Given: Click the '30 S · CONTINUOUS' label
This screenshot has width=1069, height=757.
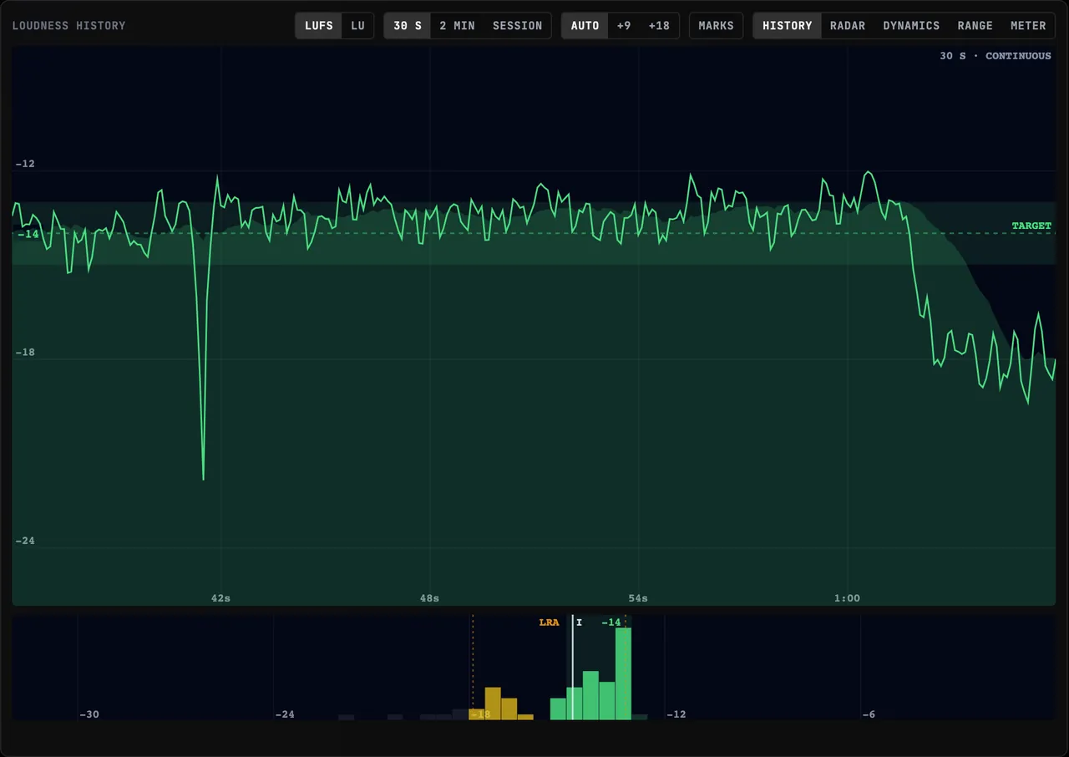Looking at the screenshot, I should (x=996, y=56).
